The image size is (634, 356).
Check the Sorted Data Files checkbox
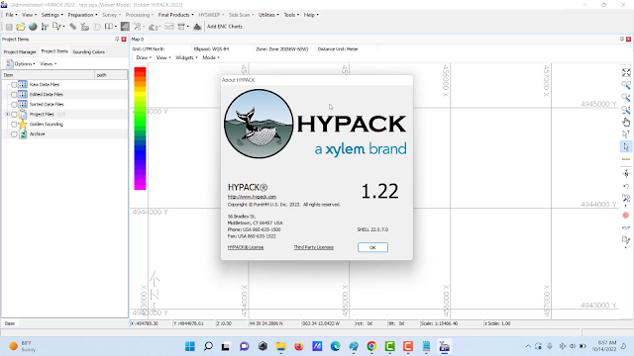[14, 105]
